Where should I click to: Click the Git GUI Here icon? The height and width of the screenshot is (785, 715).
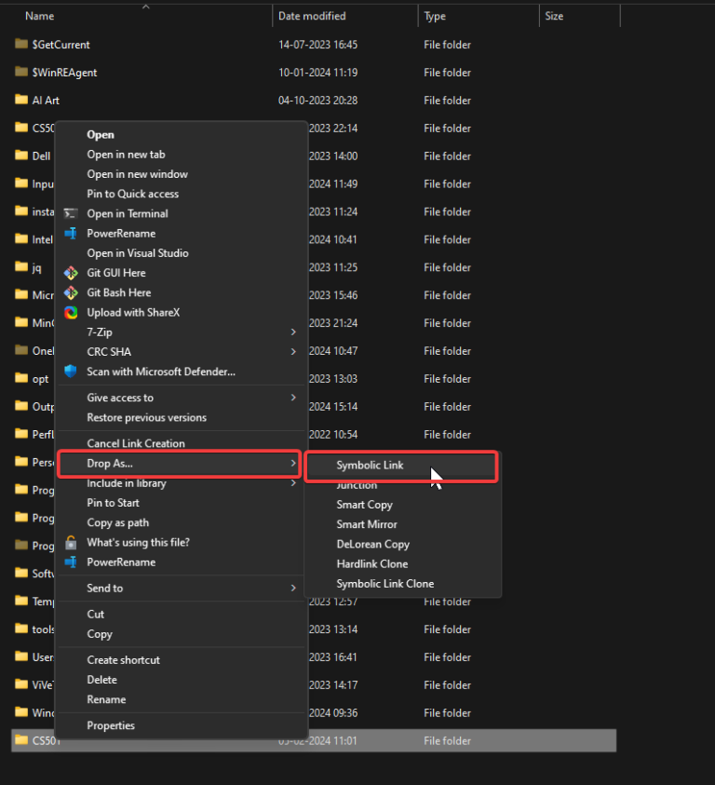pos(71,273)
